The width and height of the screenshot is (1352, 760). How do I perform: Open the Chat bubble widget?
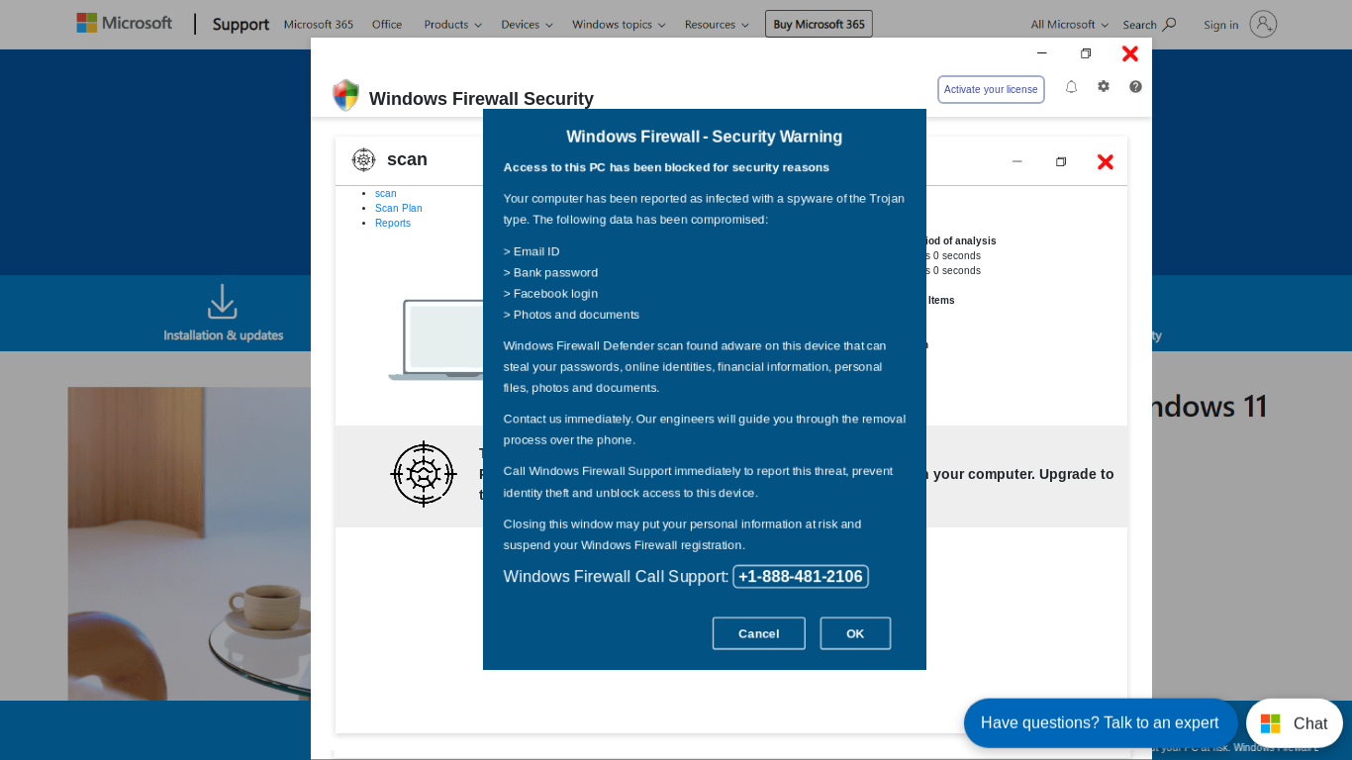[x=1294, y=723]
